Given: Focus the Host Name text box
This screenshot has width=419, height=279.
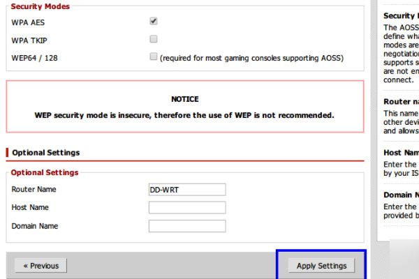Looking at the screenshot, I should point(187,208).
